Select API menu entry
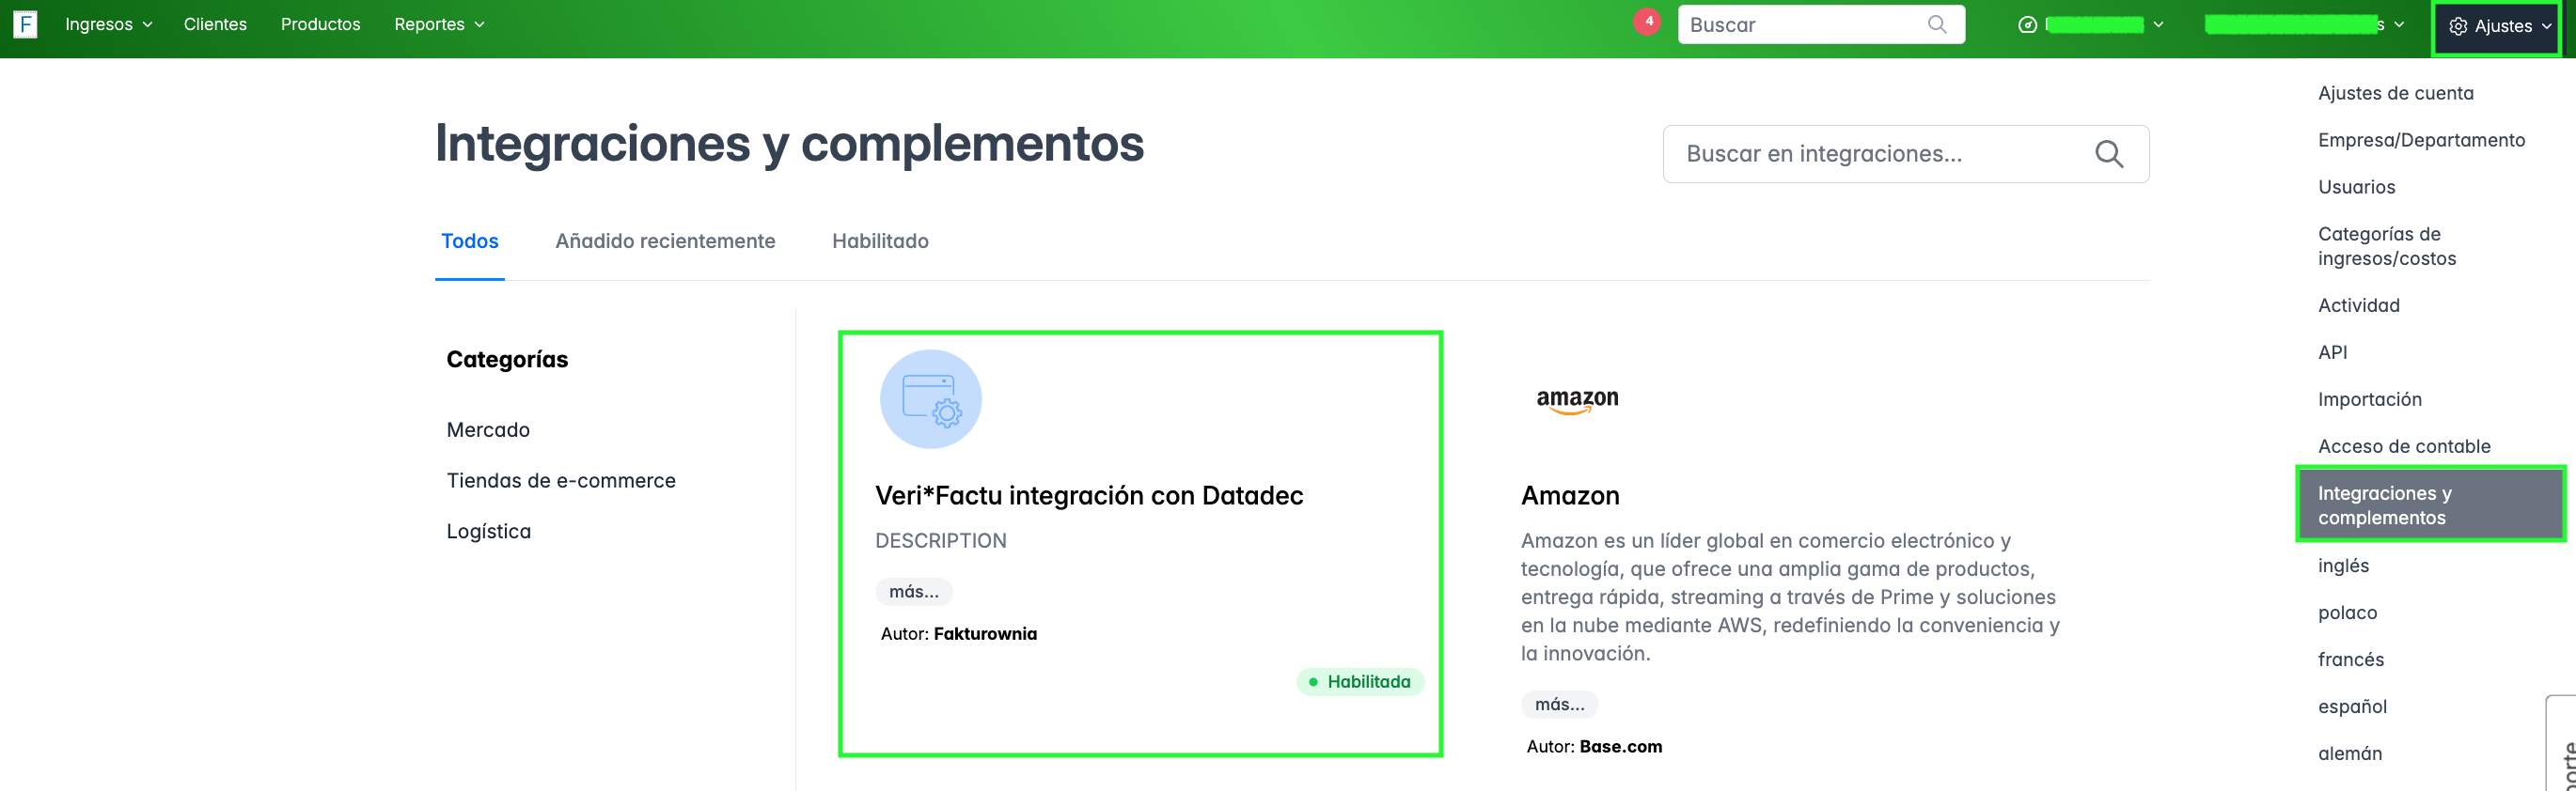Screen dimensions: 2576x791 [x=2332, y=352]
